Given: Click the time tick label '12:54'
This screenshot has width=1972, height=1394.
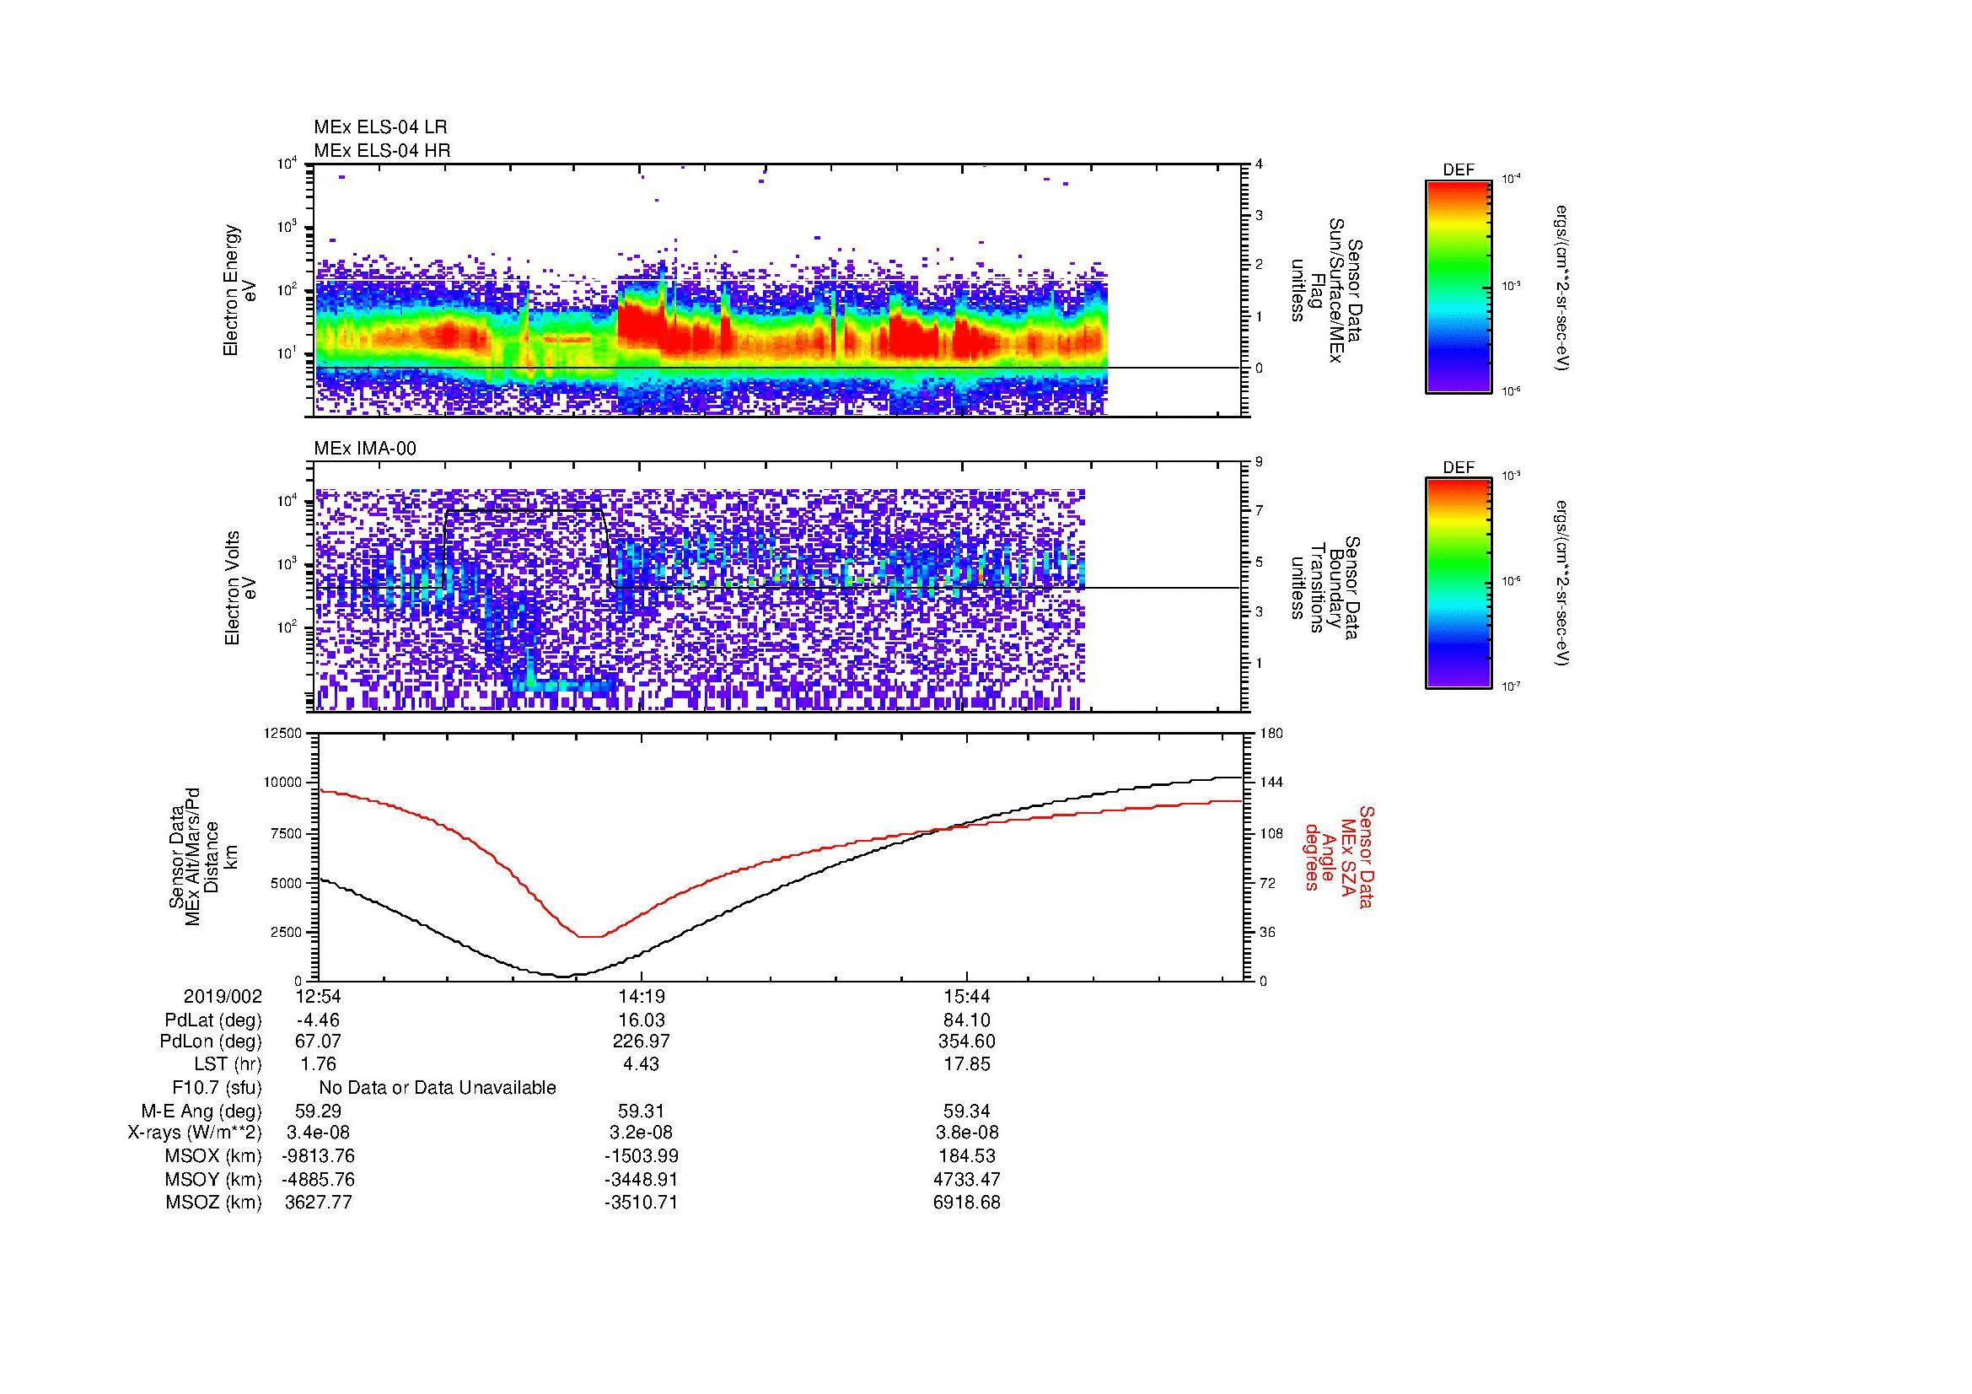Looking at the screenshot, I should (318, 996).
